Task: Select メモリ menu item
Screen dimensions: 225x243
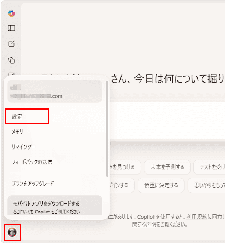Action: [x=17, y=132]
